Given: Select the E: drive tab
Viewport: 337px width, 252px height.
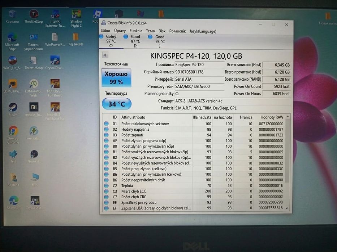Looking at the screenshot, I should tap(160, 41).
